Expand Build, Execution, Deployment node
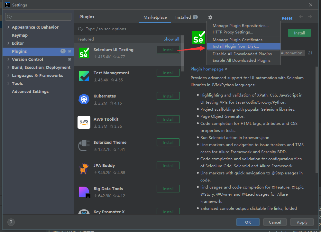 [x=8, y=67]
